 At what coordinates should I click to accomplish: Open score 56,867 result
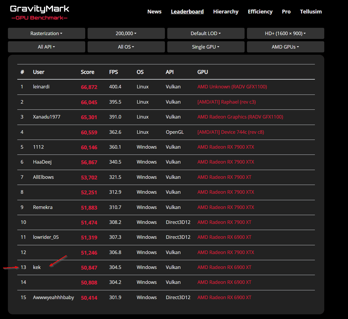pyautogui.click(x=89, y=162)
